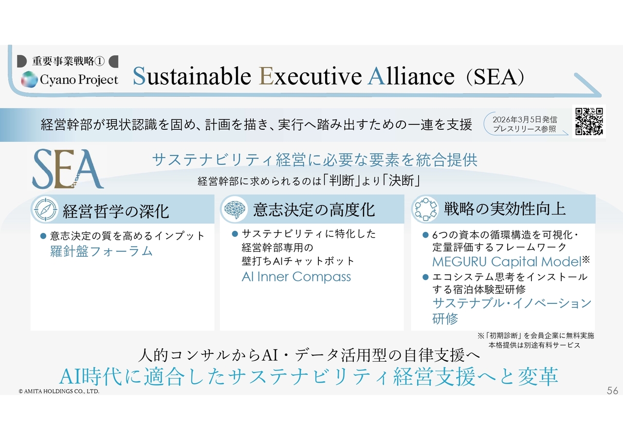
Task: Click the QR code for the press release
Action: coord(589,122)
